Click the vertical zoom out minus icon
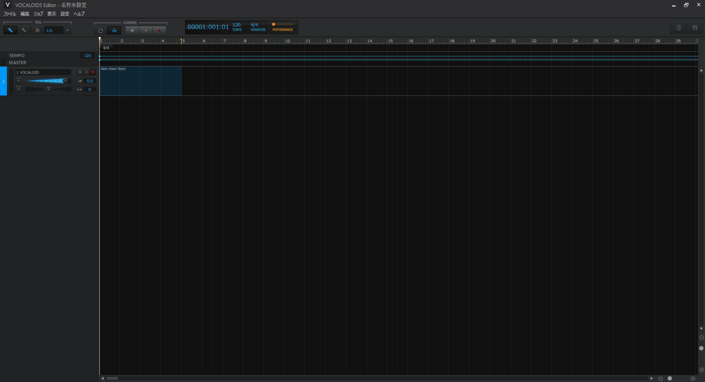 click(x=701, y=337)
